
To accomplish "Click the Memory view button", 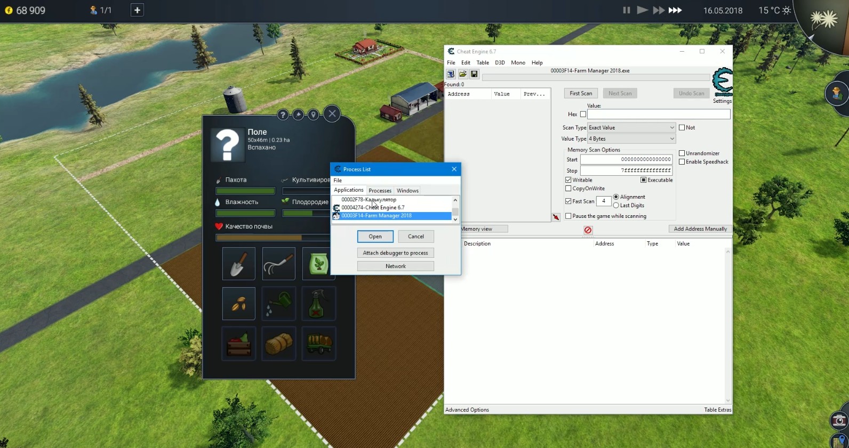I will click(x=476, y=229).
